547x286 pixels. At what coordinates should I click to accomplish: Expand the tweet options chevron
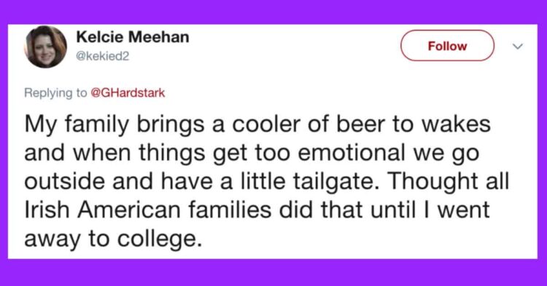point(519,46)
